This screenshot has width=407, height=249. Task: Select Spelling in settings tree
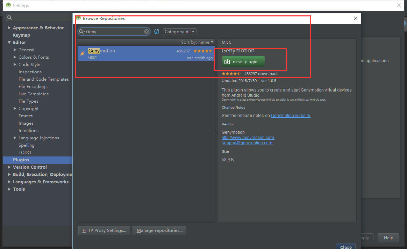[x=27, y=145]
